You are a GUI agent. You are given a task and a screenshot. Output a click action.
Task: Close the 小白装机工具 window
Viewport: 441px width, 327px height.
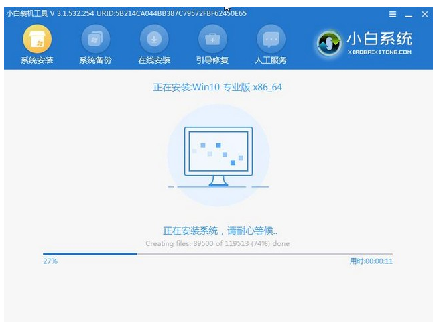point(425,14)
